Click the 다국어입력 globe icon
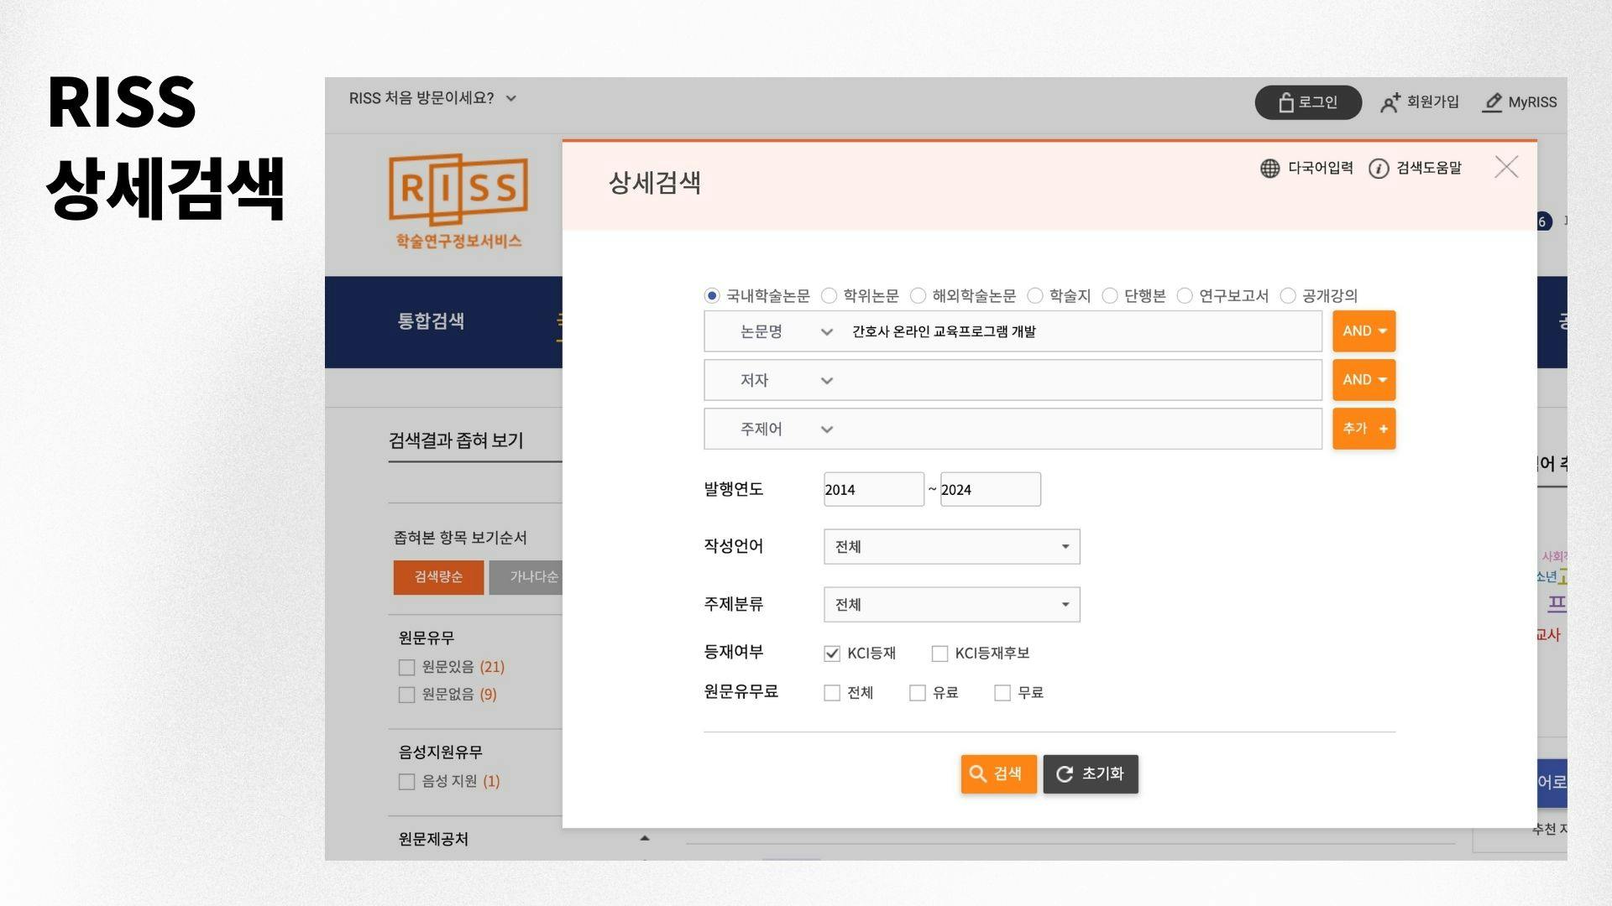The height and width of the screenshot is (906, 1612). [1269, 169]
